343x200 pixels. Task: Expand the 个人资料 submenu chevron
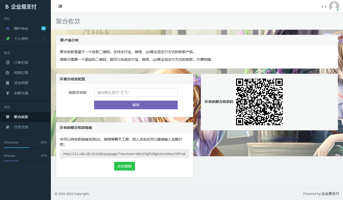coord(43,39)
